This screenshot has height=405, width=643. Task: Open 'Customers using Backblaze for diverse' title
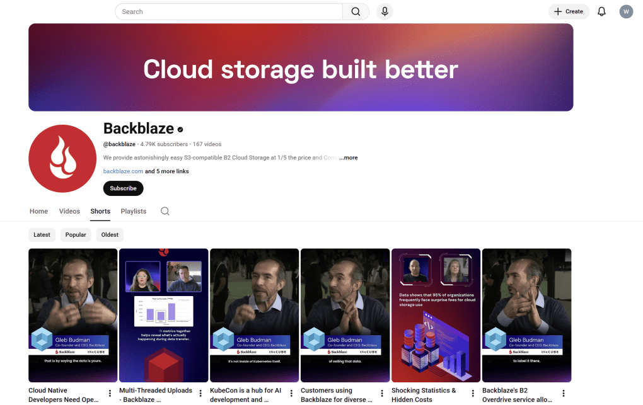point(337,395)
